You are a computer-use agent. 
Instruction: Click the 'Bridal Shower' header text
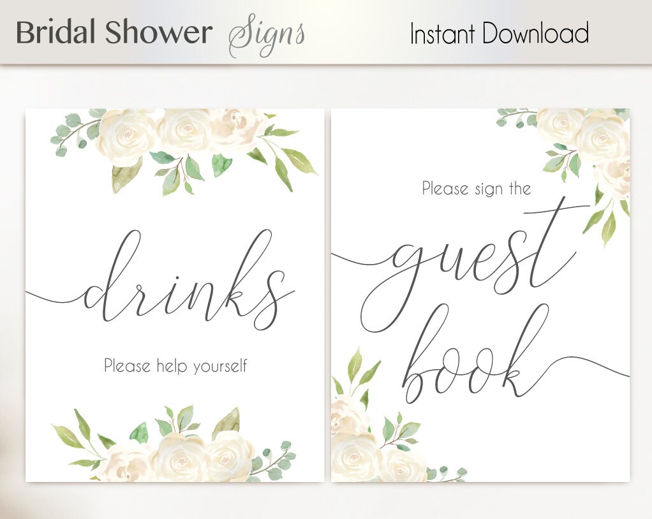[114, 32]
